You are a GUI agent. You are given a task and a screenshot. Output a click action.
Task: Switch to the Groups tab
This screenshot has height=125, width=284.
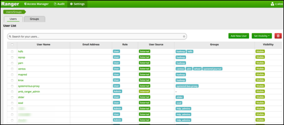click(34, 19)
